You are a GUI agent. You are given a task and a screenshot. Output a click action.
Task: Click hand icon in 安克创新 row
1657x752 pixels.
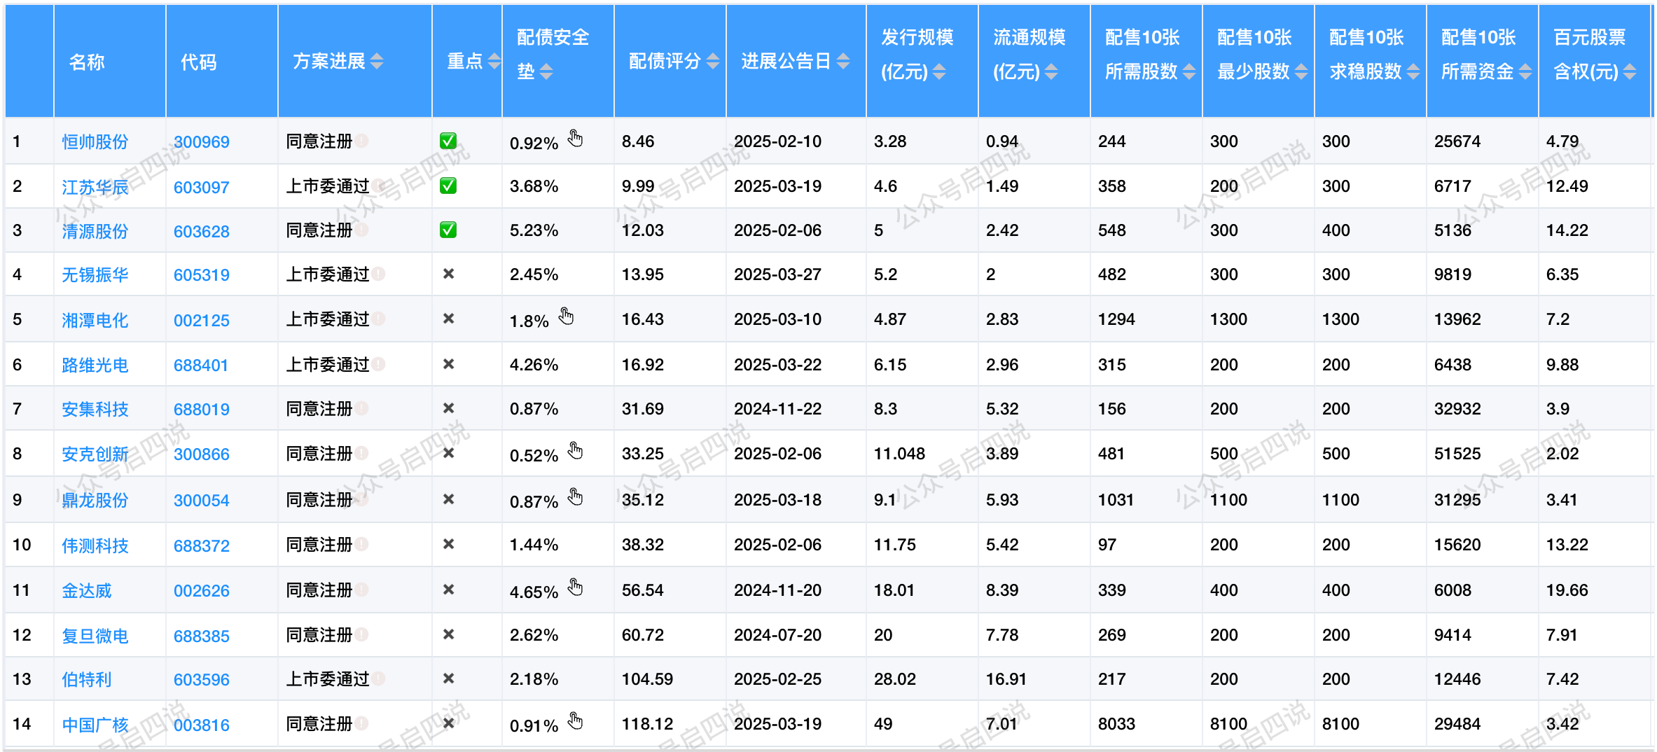point(575,450)
